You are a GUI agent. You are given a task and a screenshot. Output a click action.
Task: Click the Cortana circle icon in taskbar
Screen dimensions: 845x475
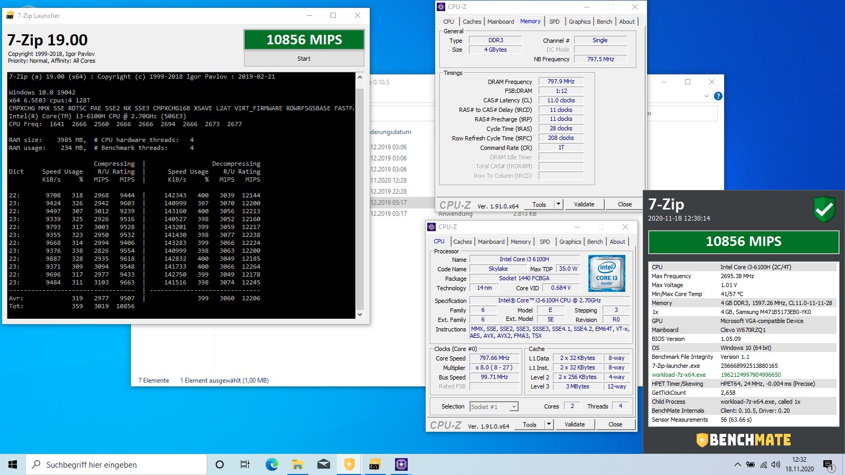pos(220,464)
